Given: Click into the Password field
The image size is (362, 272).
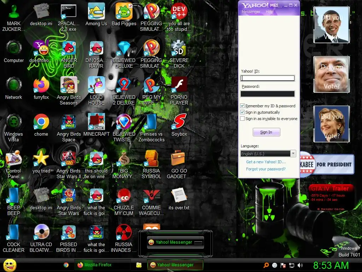Looking at the screenshot, I should coord(268,93).
